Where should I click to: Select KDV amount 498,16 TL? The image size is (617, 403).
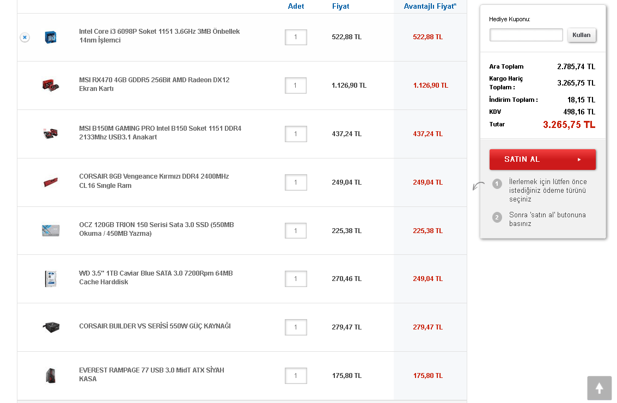[x=579, y=112]
